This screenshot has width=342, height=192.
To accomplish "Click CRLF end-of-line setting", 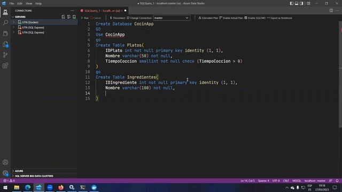I will 286,181.
